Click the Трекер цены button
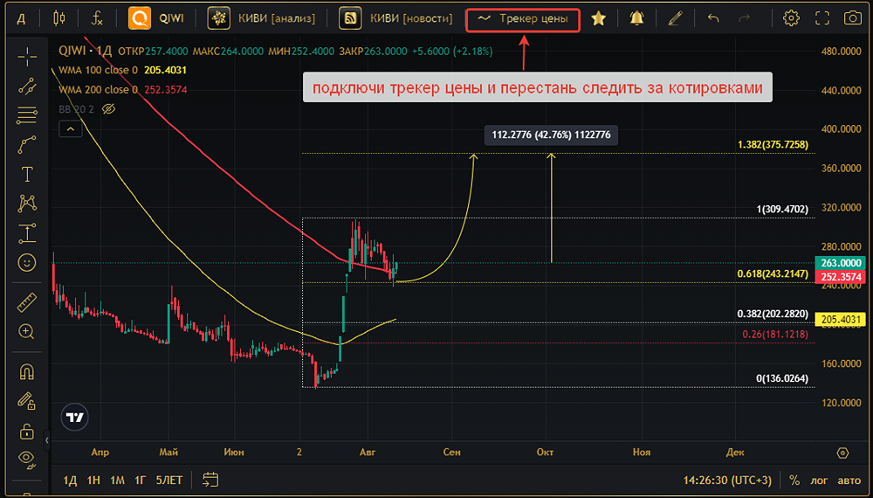Viewport: 873px width, 498px height. [x=523, y=19]
